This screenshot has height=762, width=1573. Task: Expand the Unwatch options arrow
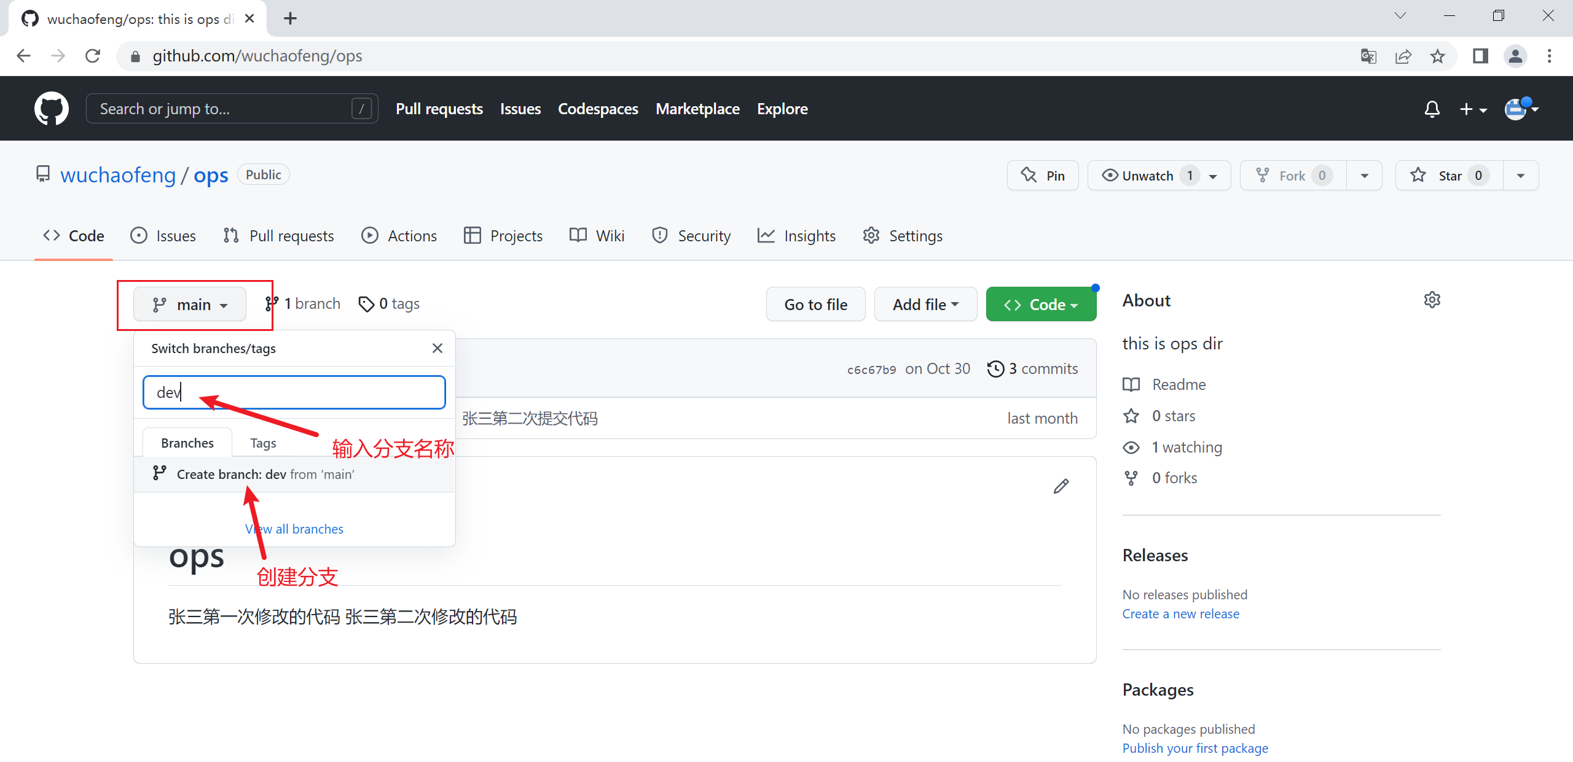click(x=1213, y=176)
